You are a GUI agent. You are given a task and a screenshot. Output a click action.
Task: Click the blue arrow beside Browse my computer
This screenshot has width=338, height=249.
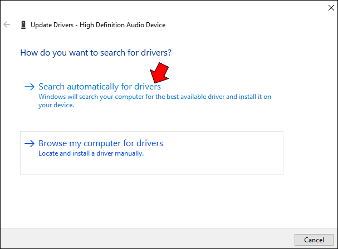[x=30, y=143]
